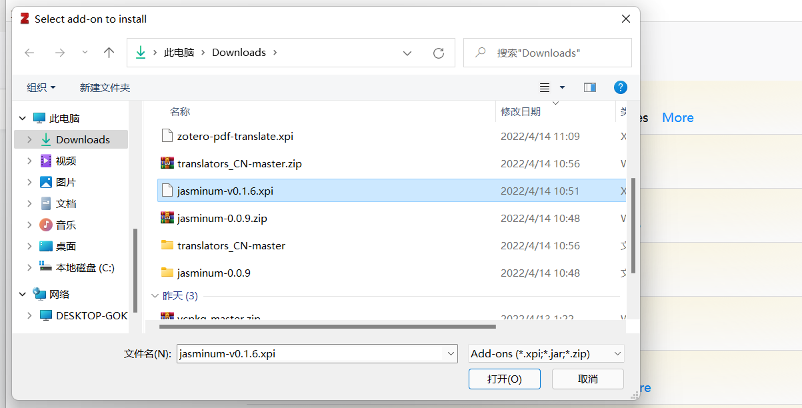Click 取消 to cancel the dialog
The height and width of the screenshot is (408, 802).
588,379
